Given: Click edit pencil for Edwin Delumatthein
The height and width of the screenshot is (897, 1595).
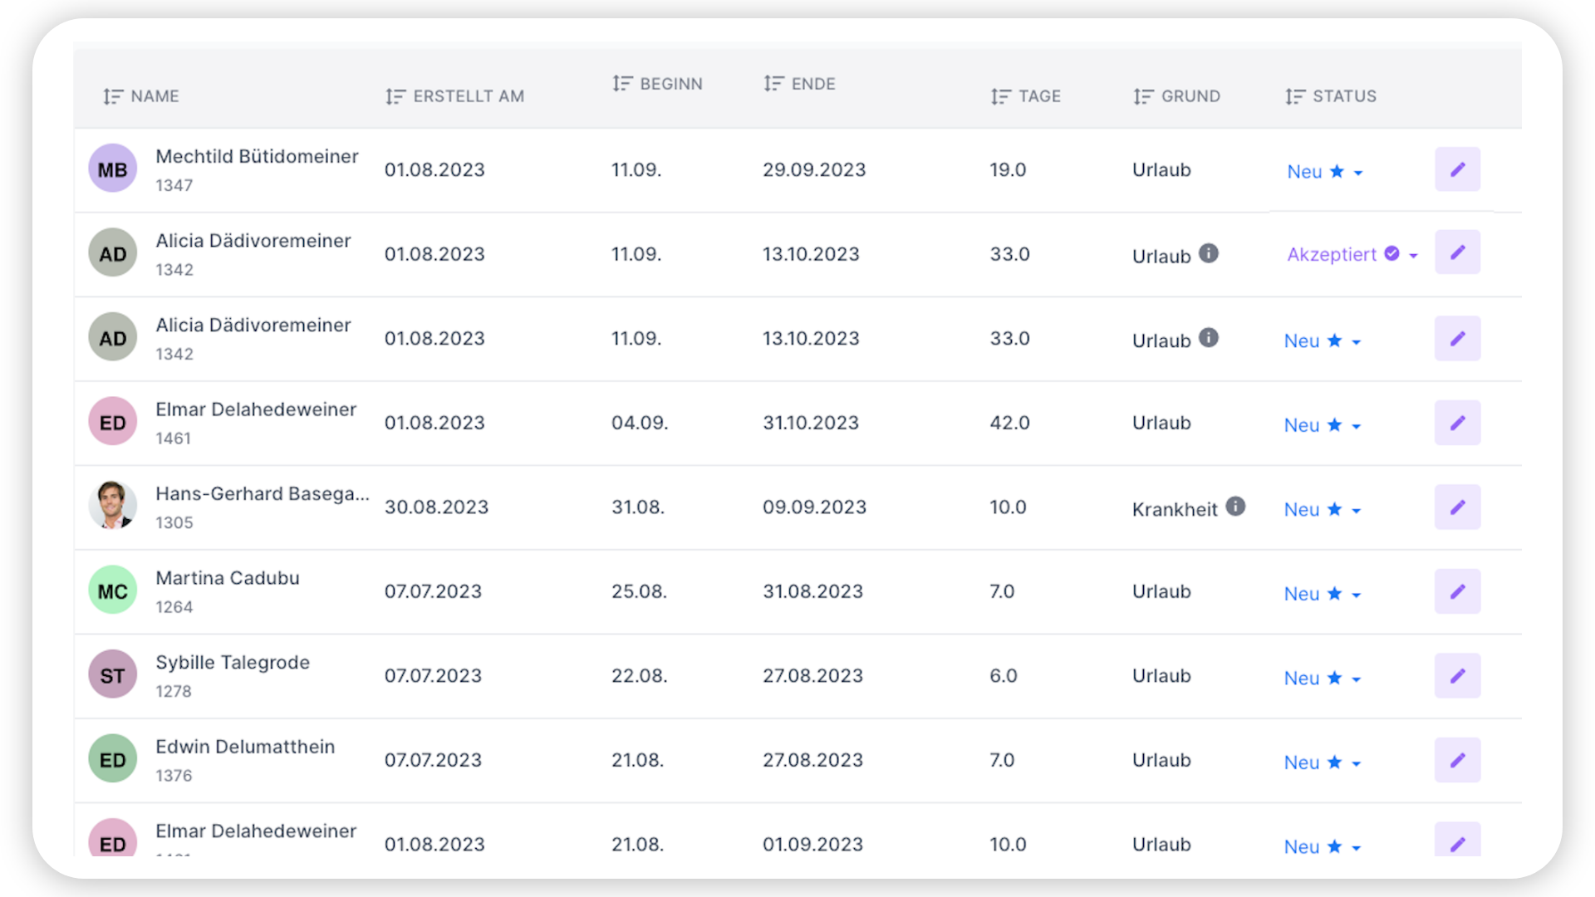Looking at the screenshot, I should [x=1457, y=760].
